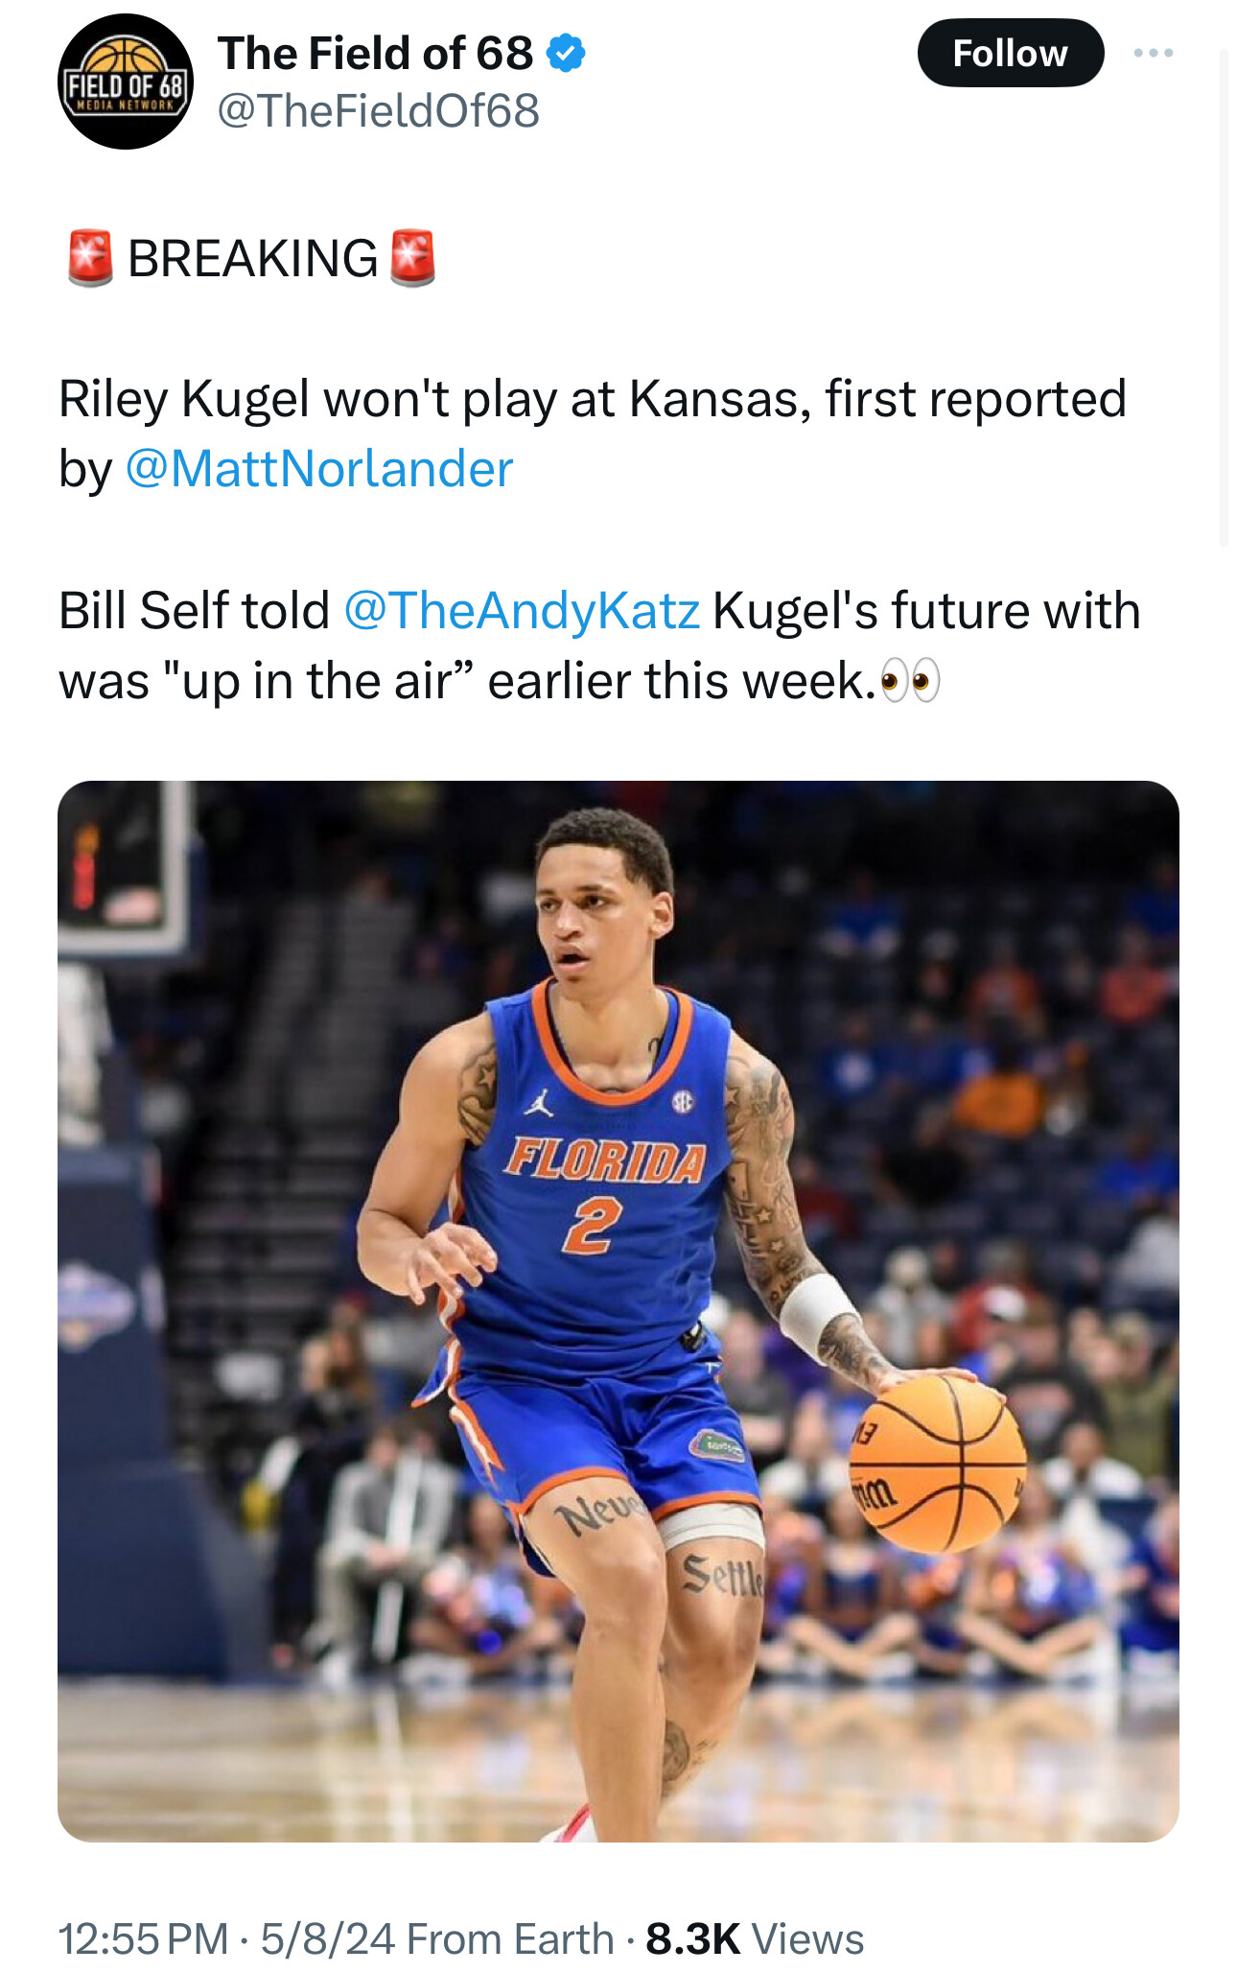Open the 8.3K Views count

click(x=755, y=1938)
